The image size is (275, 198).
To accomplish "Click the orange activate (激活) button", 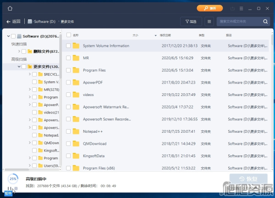I will 209,8.
